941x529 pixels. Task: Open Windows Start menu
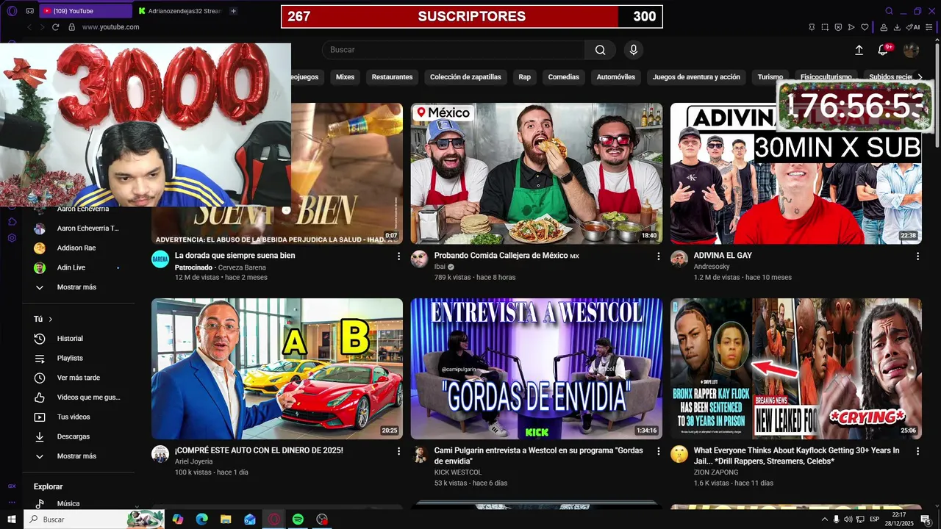click(12, 519)
